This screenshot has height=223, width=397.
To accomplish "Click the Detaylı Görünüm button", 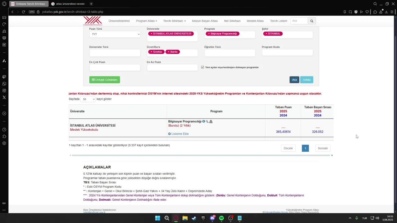I will click(105, 80).
